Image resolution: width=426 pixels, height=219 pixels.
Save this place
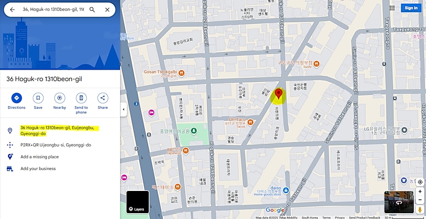tap(38, 101)
